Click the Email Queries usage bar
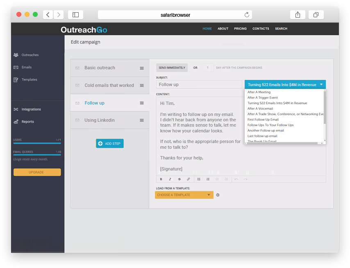The image size is (350, 268). coord(37,154)
